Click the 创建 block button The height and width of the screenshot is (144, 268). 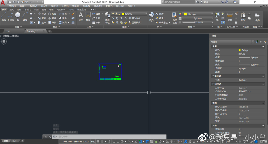[160, 14]
